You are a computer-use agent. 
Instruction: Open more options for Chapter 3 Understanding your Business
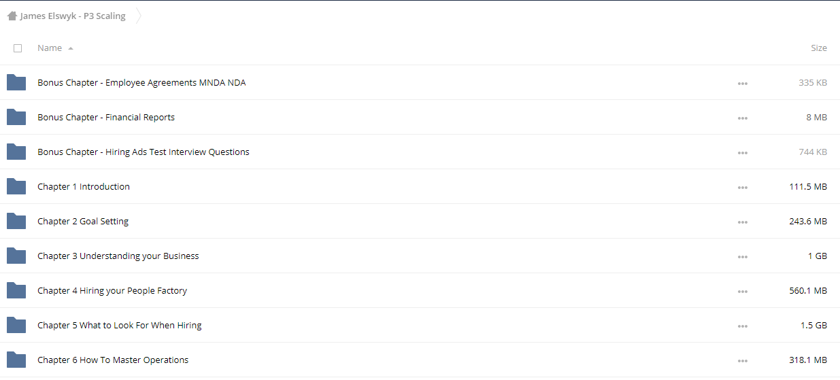pos(742,257)
